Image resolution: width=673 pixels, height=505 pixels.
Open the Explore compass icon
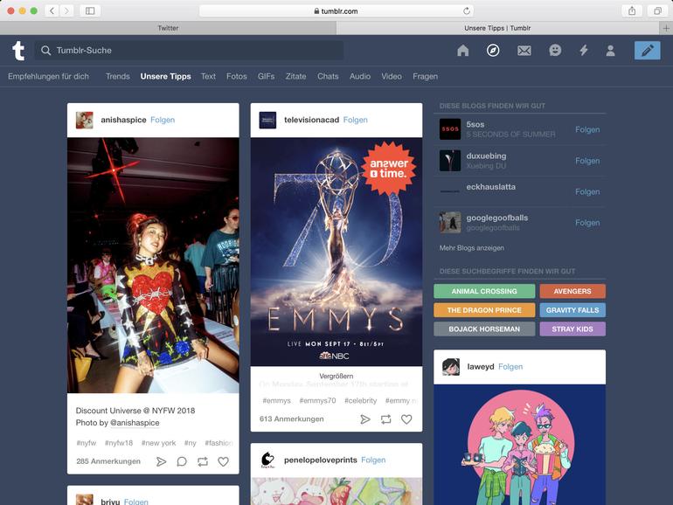point(493,51)
